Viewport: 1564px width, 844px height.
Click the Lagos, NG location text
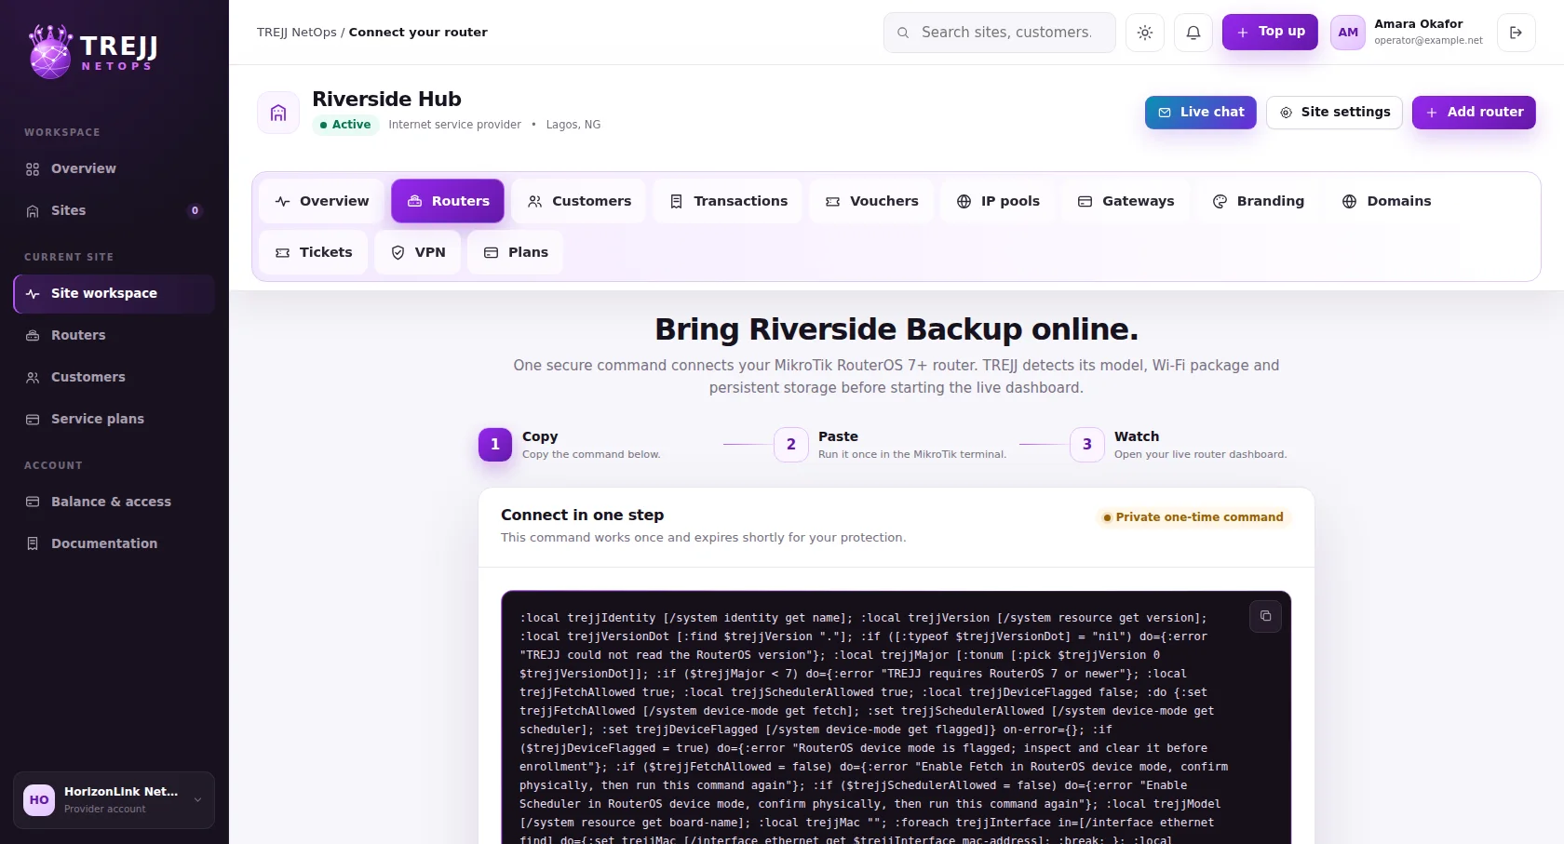(x=573, y=125)
